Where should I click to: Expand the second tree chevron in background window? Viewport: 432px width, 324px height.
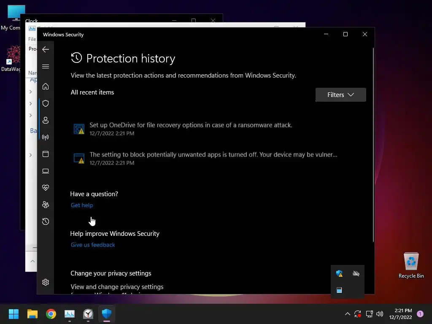click(x=30, y=104)
